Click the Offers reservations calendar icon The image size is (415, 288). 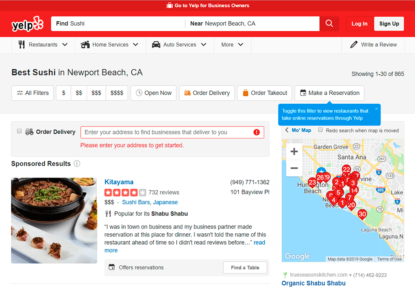coord(112,267)
